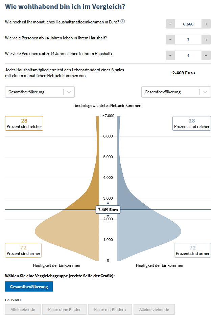214x316 pixels.
Task: Open left Gesamtbevölkerung dropdown
Action: click(x=40, y=92)
